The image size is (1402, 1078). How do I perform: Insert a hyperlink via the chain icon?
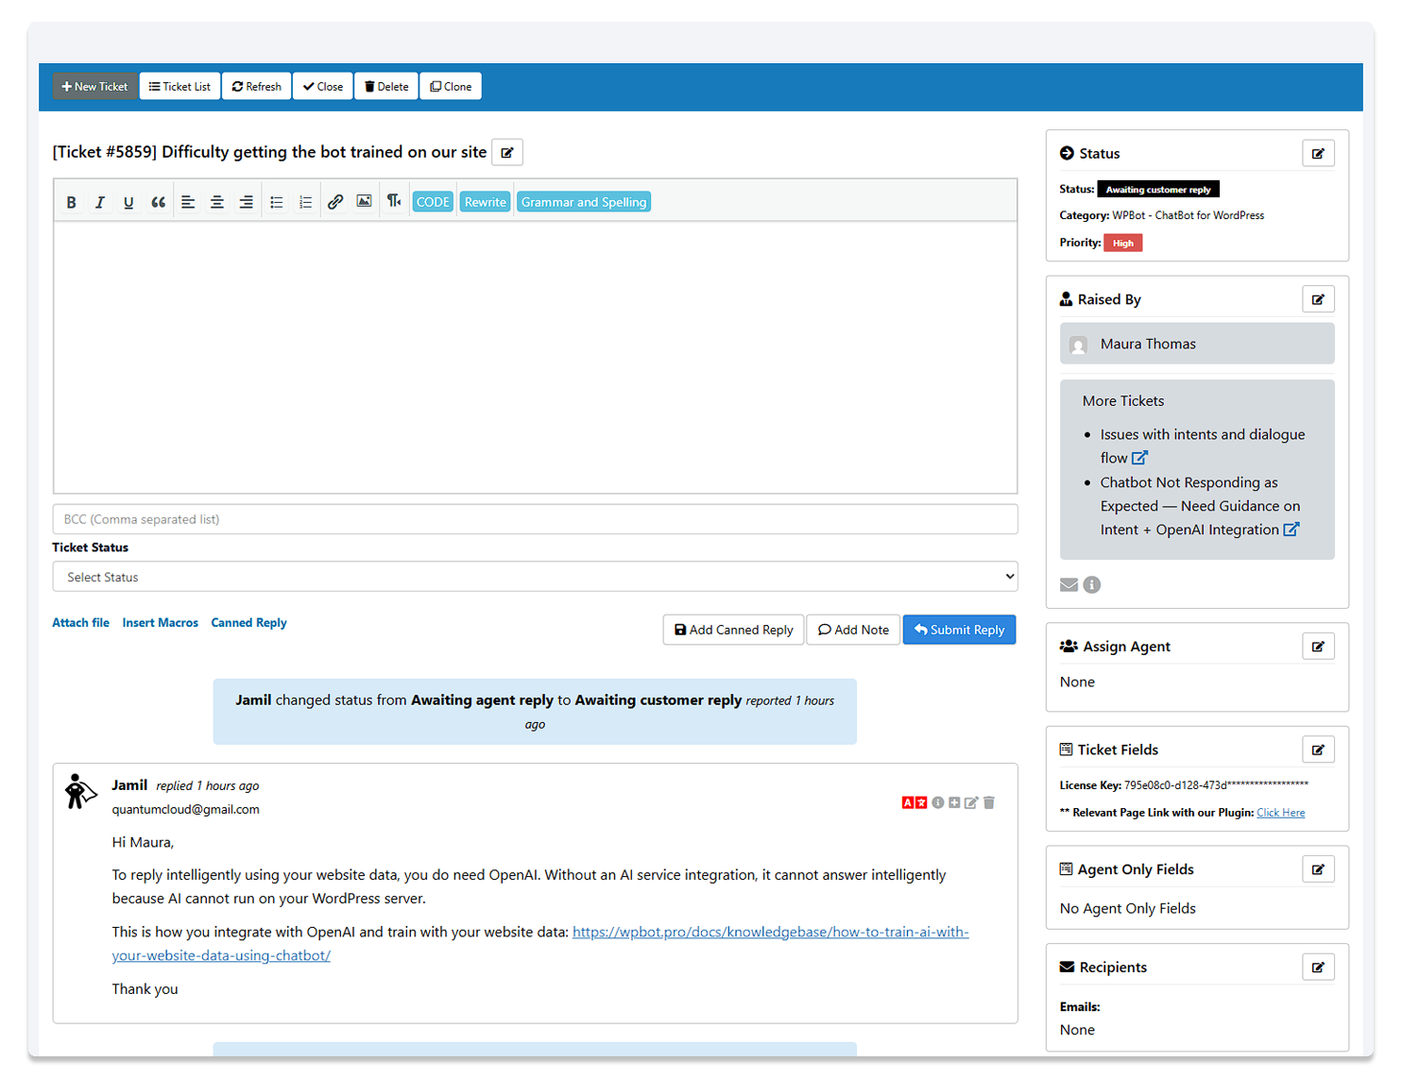pos(335,201)
